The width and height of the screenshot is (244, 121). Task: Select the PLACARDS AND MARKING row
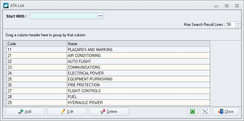pyautogui.click(x=108, y=50)
